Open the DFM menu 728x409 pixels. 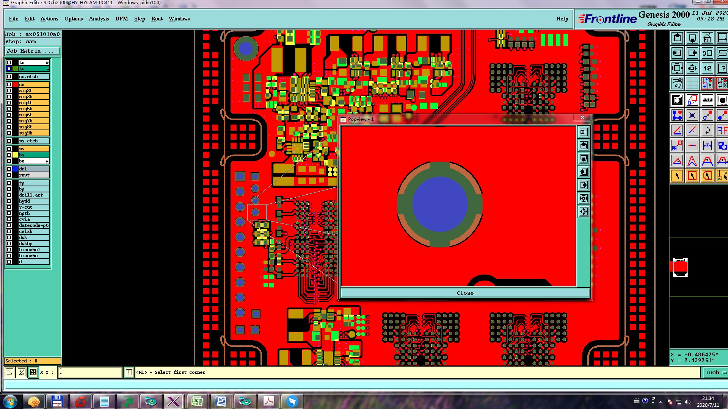pos(121,19)
